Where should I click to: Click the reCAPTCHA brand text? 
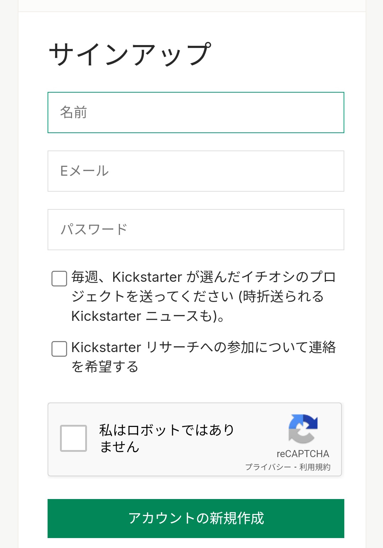pyautogui.click(x=303, y=454)
